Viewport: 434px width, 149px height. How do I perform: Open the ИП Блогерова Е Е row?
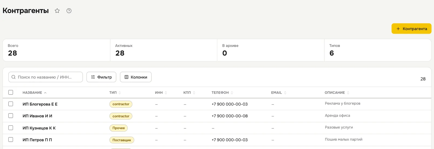217,104
